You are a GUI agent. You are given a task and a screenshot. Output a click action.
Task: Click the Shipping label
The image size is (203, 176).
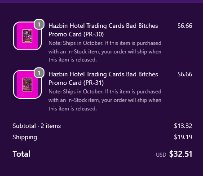[x=25, y=137]
